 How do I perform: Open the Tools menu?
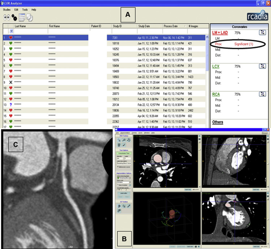(25, 9)
